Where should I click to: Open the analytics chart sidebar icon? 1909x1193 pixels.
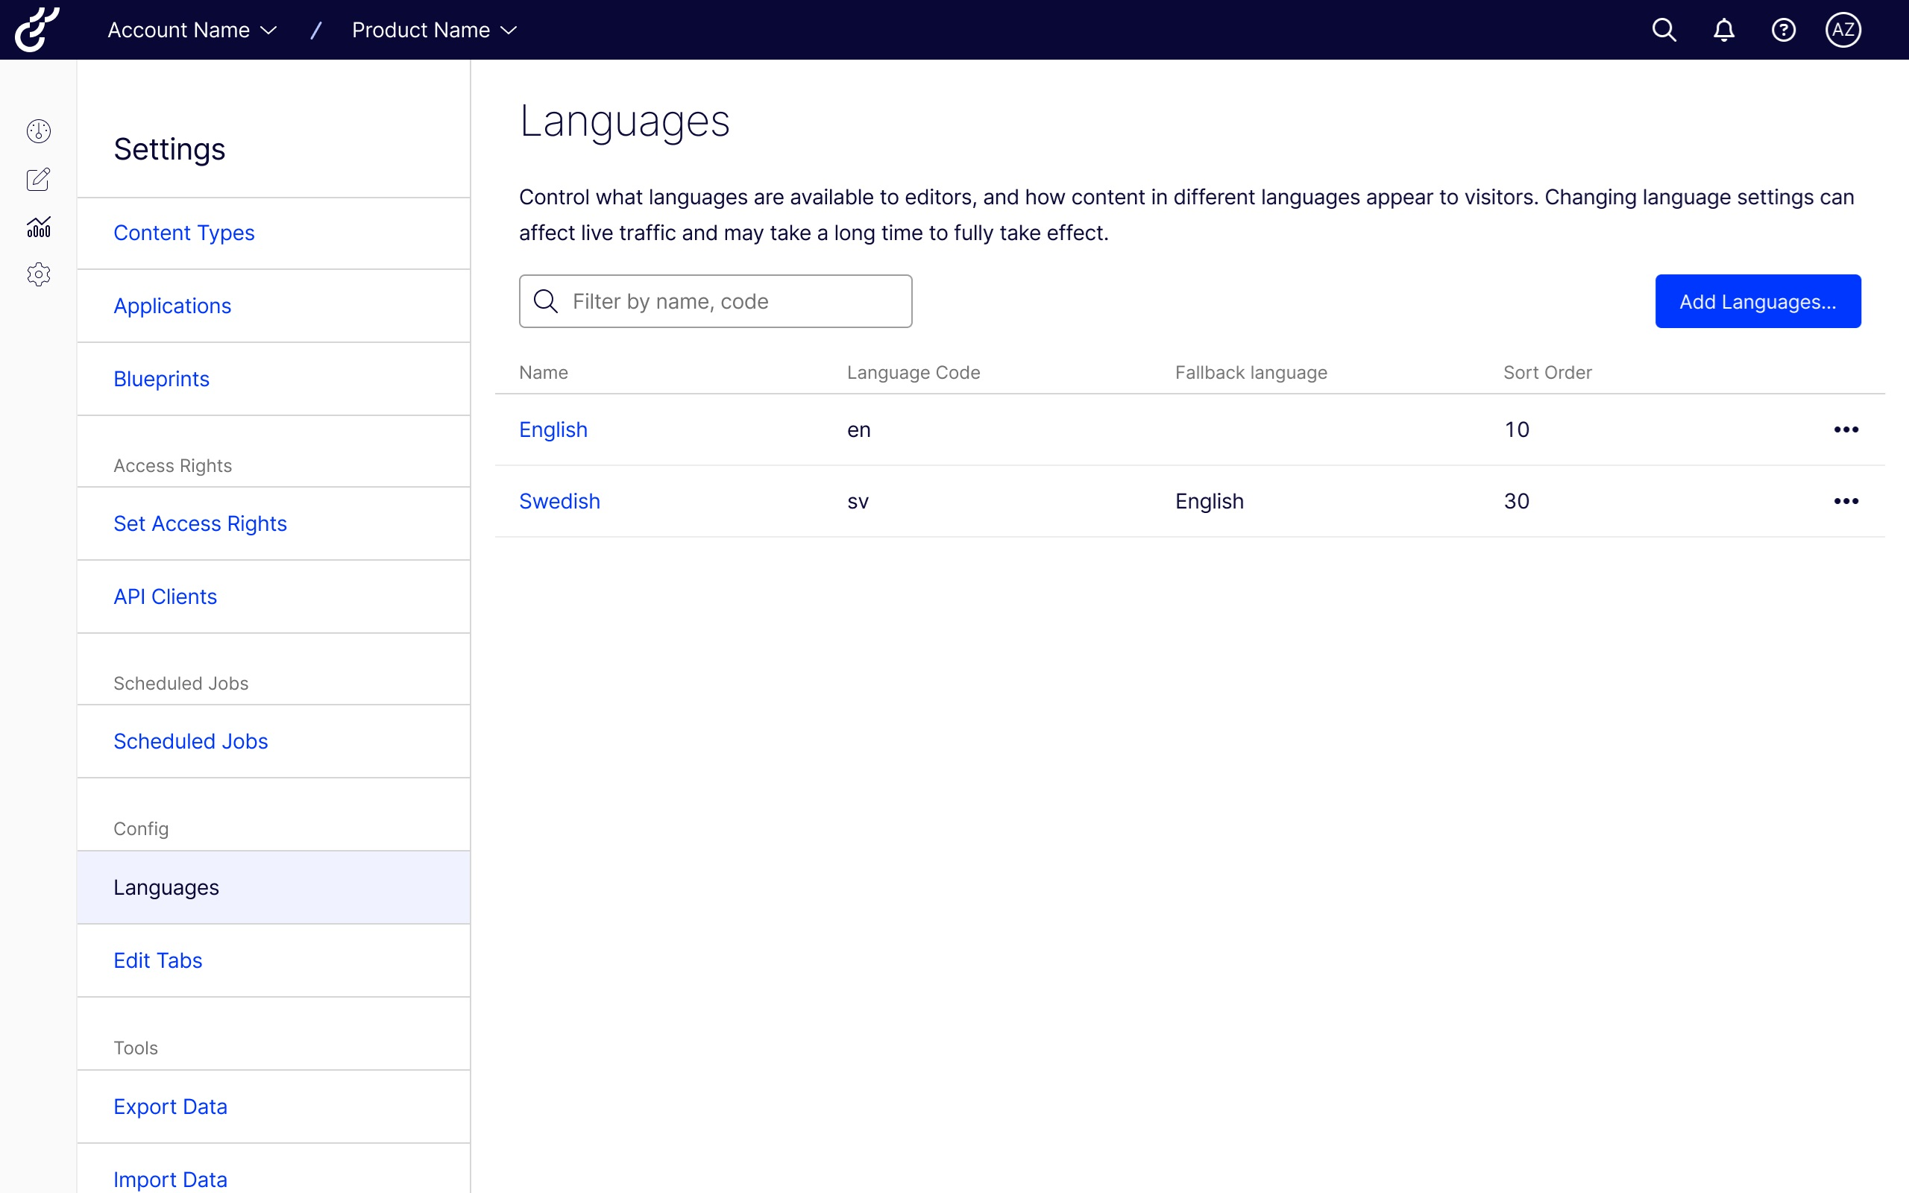[x=39, y=227]
